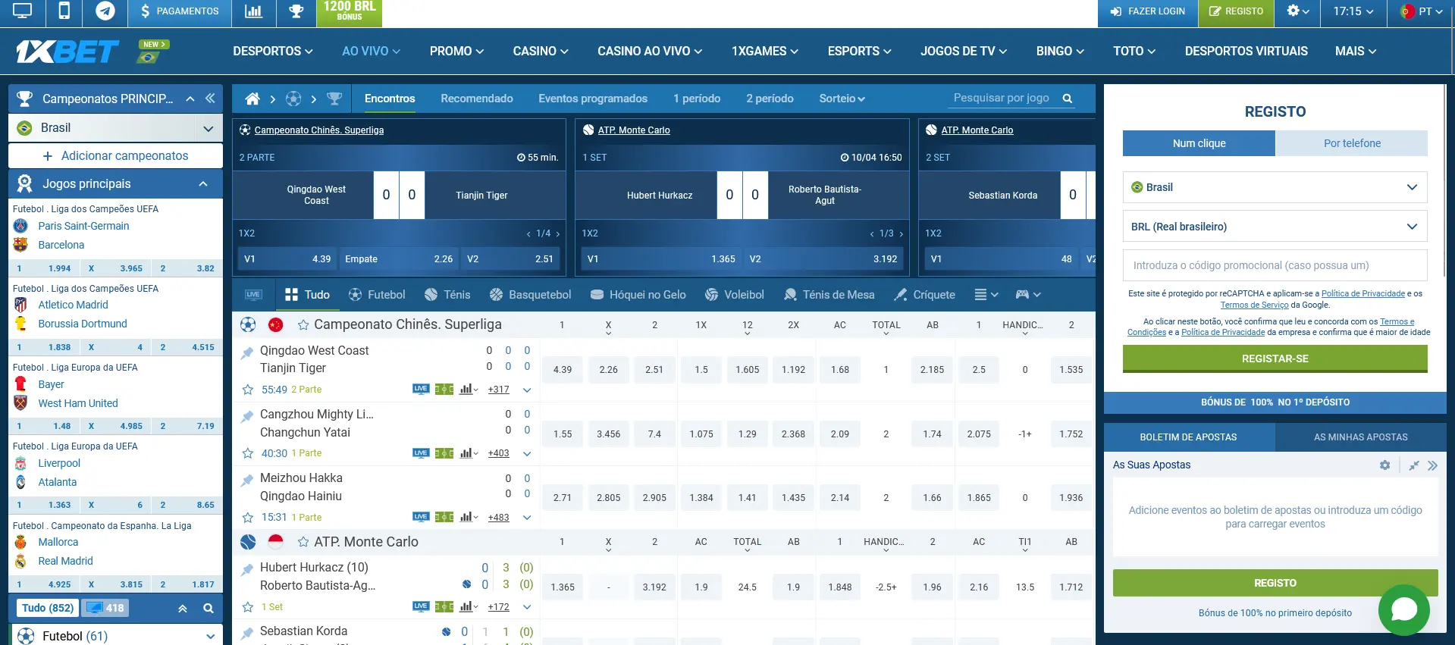This screenshot has height=645, width=1455.
Task: Click promotional code input field
Action: click(x=1275, y=265)
